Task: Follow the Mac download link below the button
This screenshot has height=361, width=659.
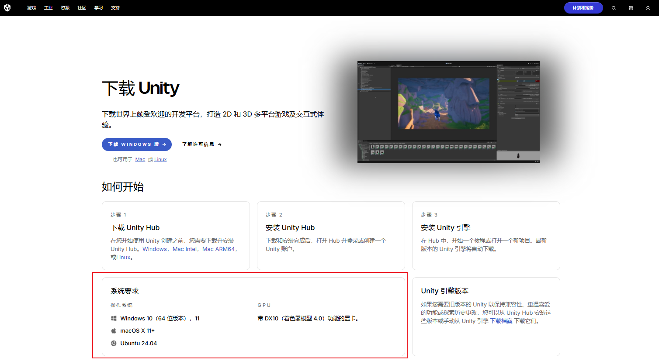Action: pyautogui.click(x=140, y=159)
